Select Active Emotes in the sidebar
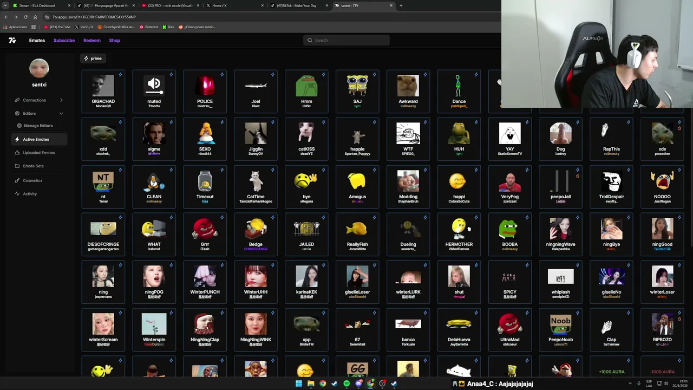693x390 pixels. click(x=39, y=139)
